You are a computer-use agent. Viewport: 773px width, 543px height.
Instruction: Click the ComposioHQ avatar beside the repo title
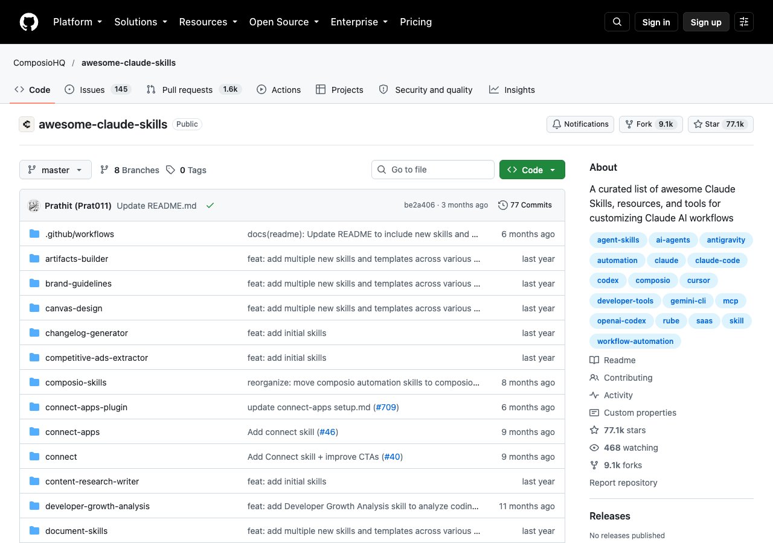click(27, 124)
